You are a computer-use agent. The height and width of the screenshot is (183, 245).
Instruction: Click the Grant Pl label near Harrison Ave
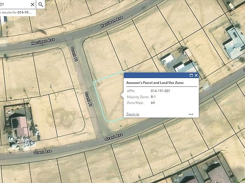[x=74, y=54]
